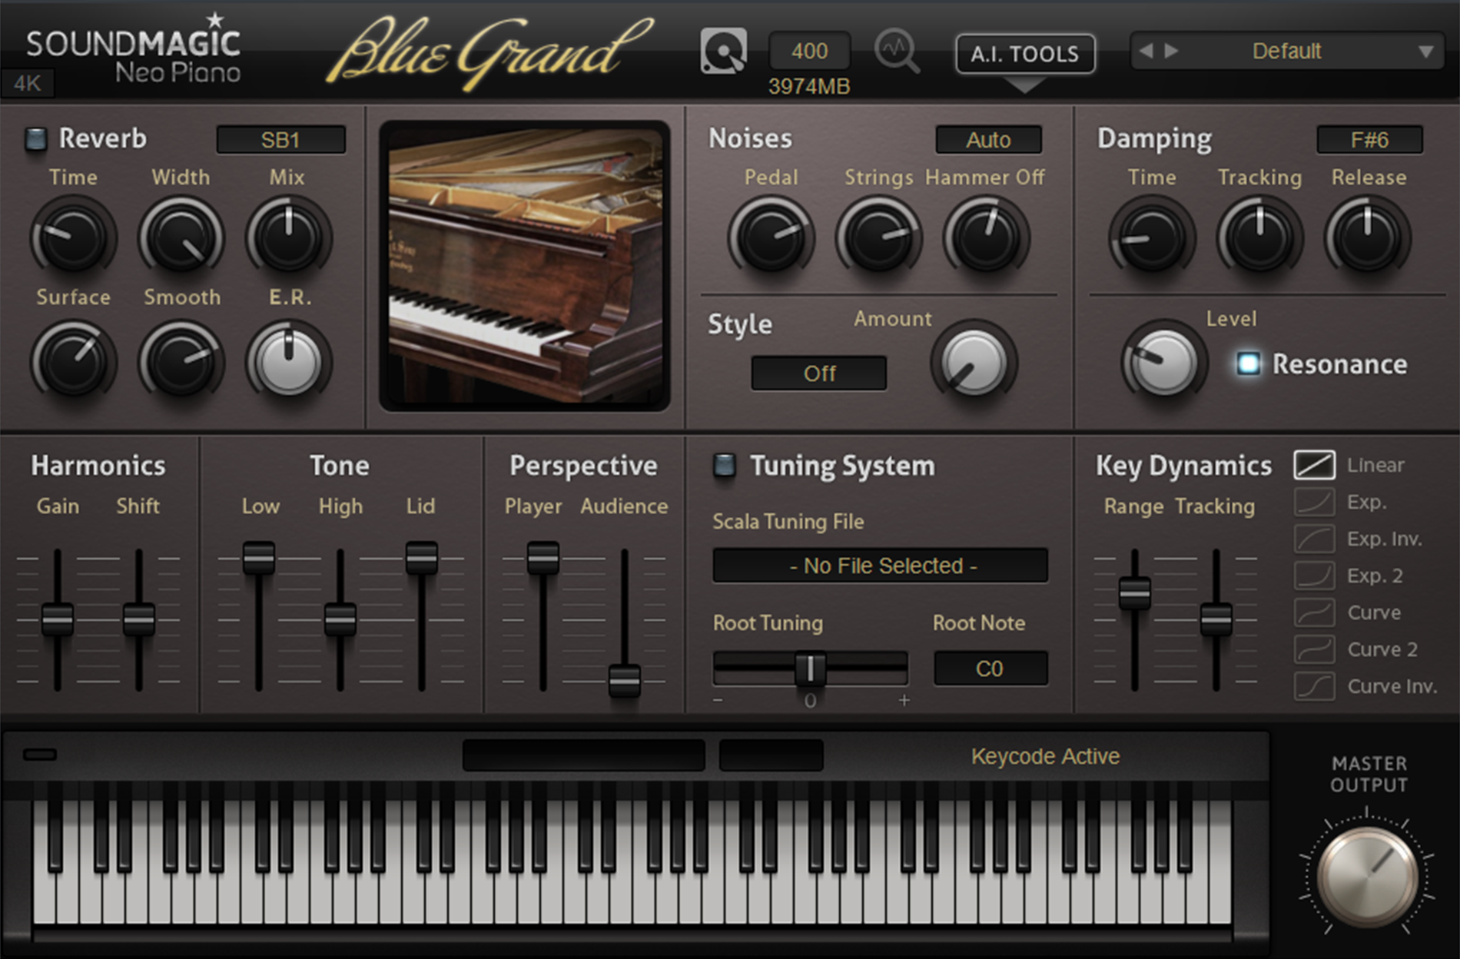Open the SB1 reverb type selector

point(280,140)
